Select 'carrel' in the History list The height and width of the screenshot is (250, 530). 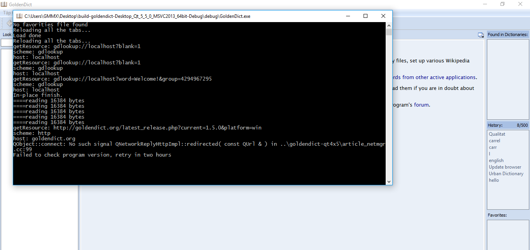point(495,141)
